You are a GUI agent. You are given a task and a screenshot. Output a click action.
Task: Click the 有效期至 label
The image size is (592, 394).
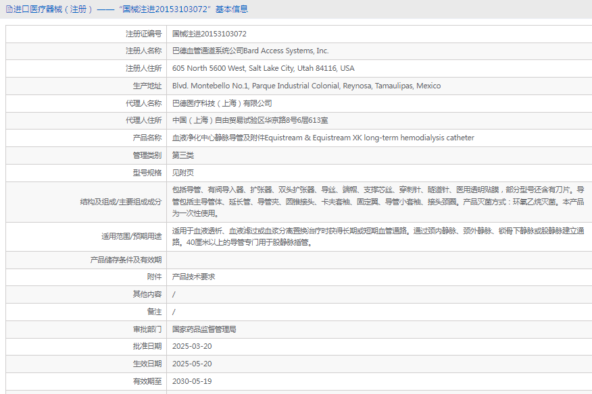[x=147, y=381]
